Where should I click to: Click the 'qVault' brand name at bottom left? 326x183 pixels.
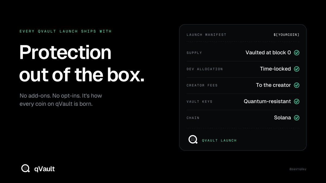[x=45, y=169]
